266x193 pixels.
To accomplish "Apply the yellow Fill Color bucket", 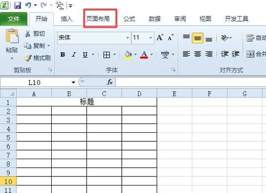I will (128, 55).
